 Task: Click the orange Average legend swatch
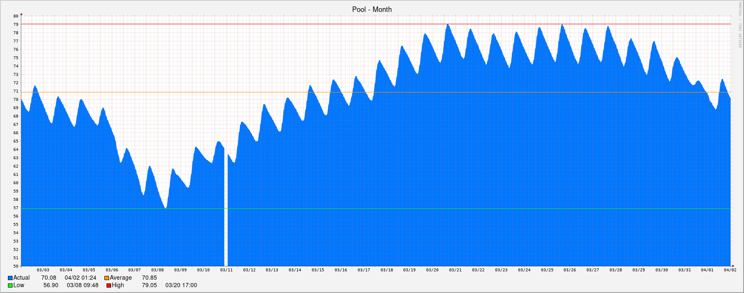coord(107,278)
